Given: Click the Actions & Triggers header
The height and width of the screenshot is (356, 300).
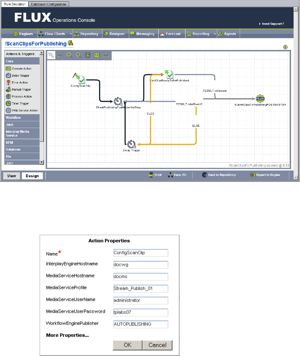Looking at the screenshot, I should click(x=22, y=54).
